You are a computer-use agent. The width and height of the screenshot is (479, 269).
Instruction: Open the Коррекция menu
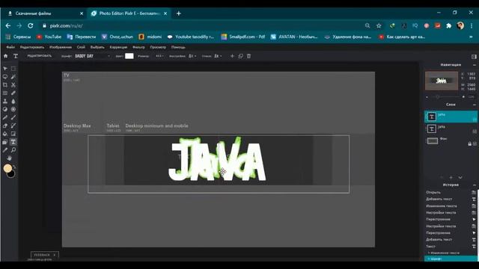coord(118,47)
